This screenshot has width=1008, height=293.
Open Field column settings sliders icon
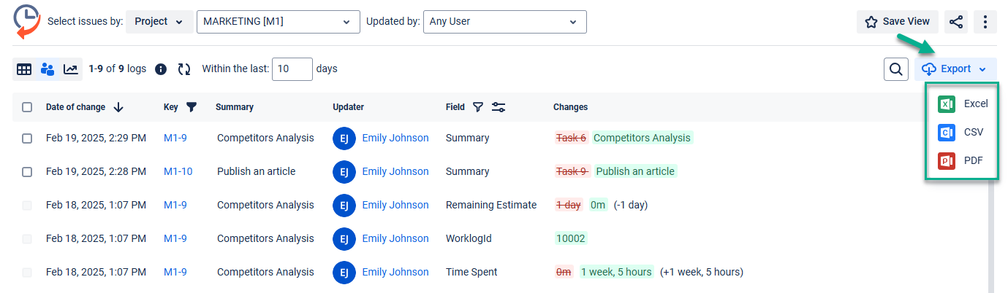(x=499, y=107)
